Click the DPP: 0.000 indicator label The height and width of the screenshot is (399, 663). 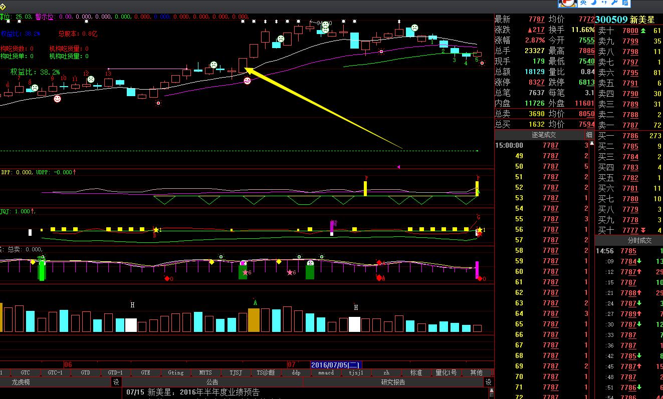17,172
